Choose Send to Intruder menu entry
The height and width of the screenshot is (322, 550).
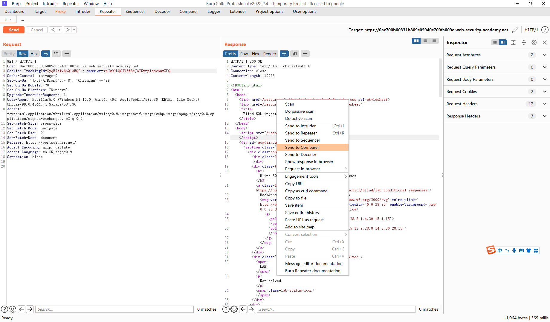pos(313,126)
